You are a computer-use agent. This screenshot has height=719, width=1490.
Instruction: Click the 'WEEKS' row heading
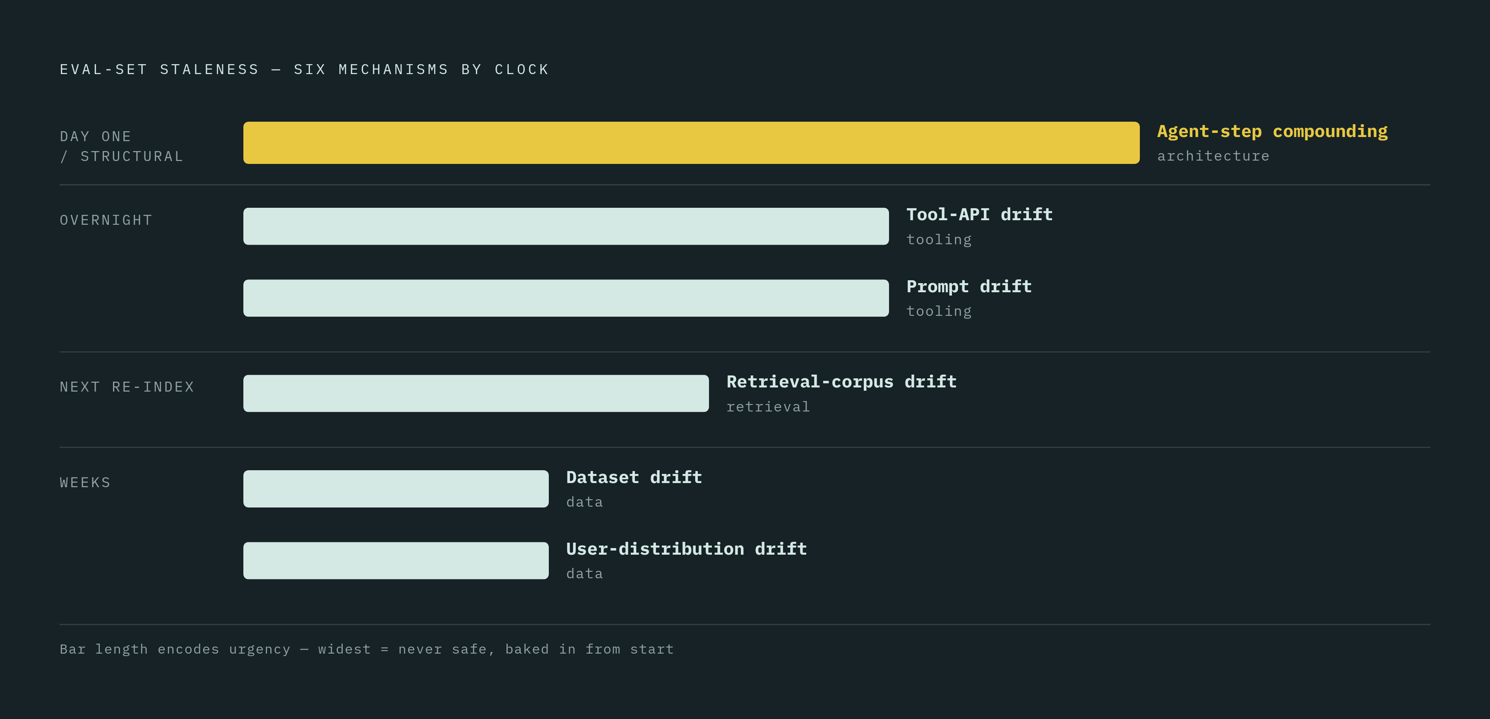(85, 482)
